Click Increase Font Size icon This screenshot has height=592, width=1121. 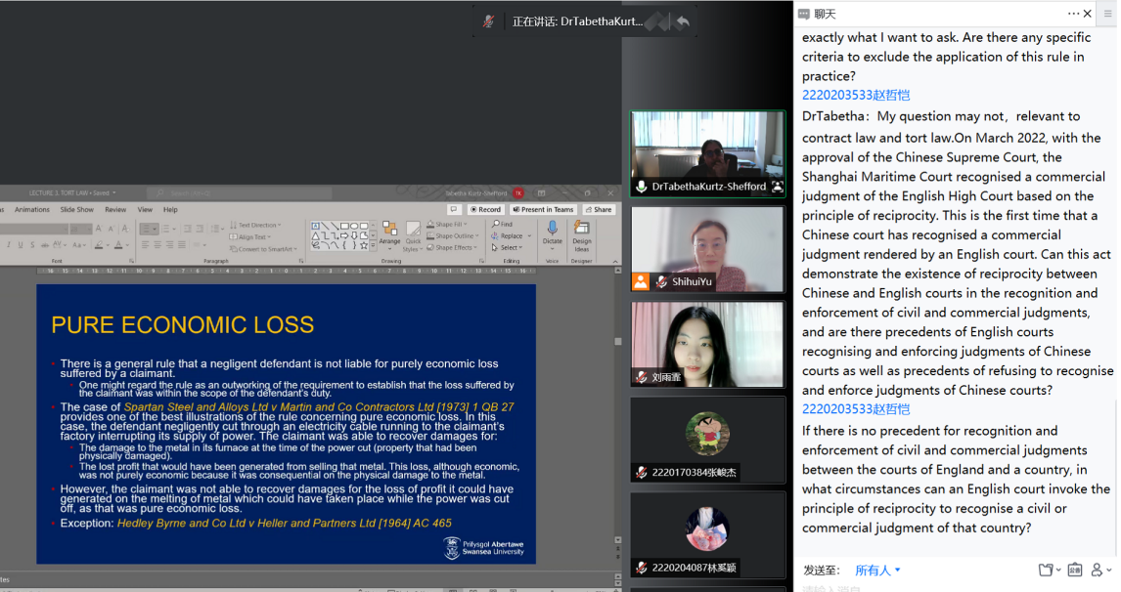pos(98,229)
